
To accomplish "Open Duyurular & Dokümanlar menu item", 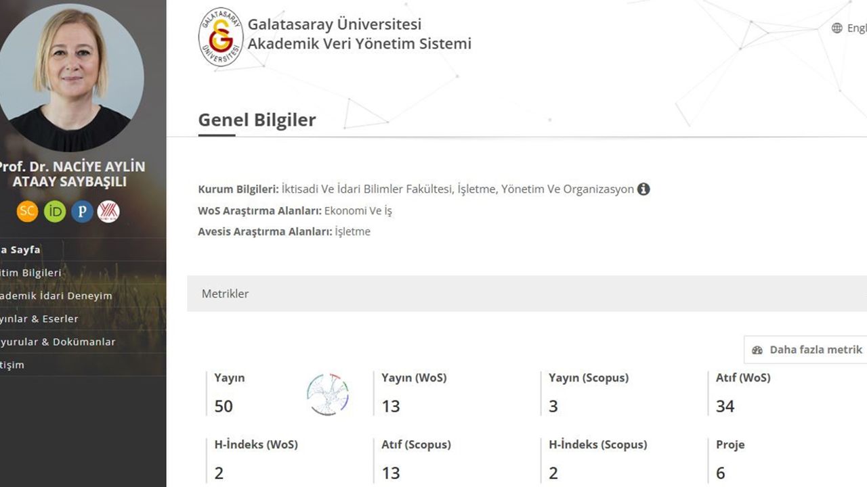I will click(x=58, y=342).
